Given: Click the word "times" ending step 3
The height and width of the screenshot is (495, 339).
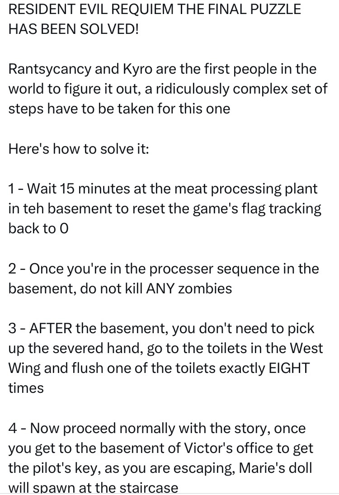Looking at the screenshot, I should tap(26, 388).
